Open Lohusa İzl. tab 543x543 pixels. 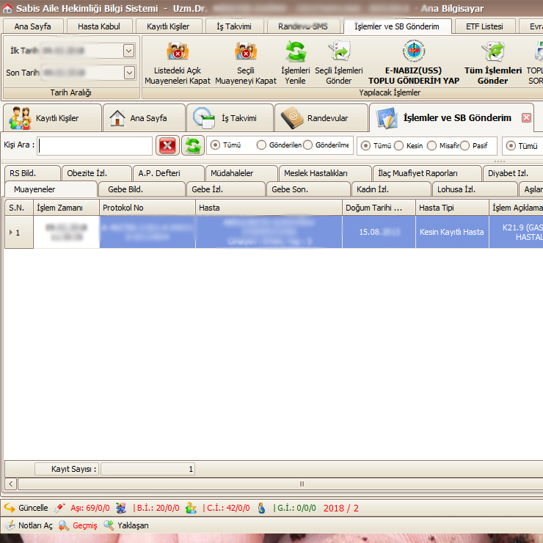coord(475,189)
